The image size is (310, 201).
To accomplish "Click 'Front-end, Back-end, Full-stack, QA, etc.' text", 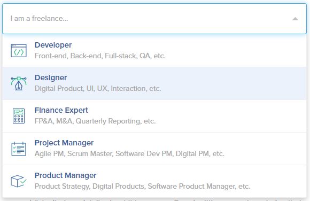I will point(100,56).
